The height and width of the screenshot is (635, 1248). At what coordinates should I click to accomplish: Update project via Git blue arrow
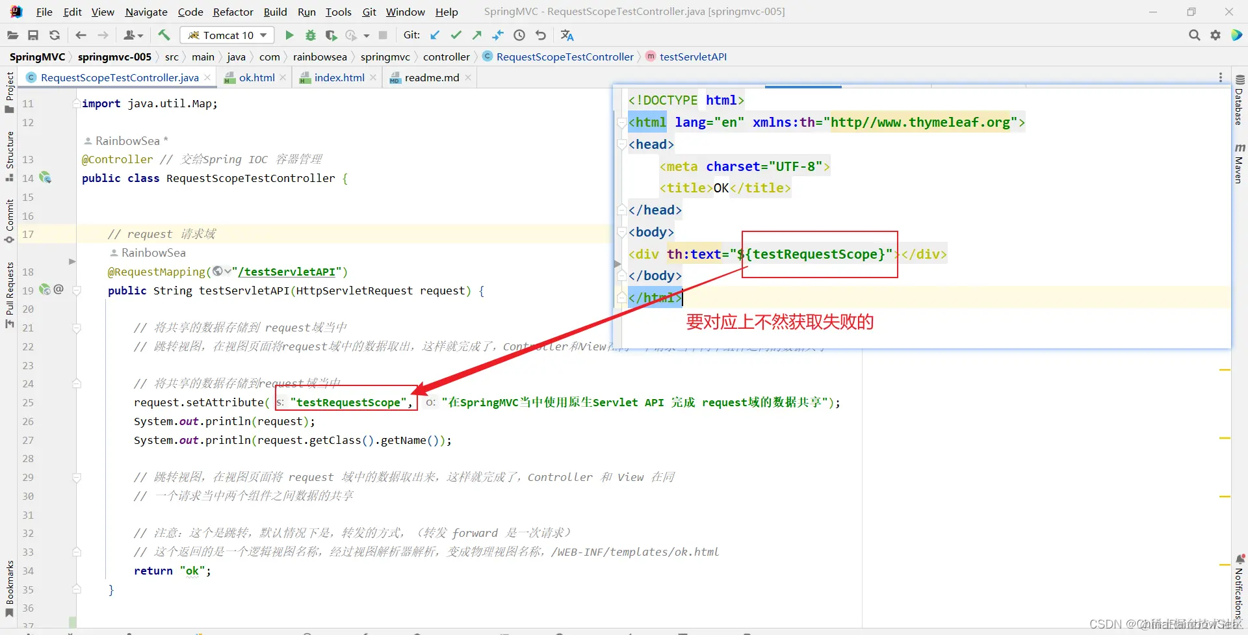(x=435, y=35)
